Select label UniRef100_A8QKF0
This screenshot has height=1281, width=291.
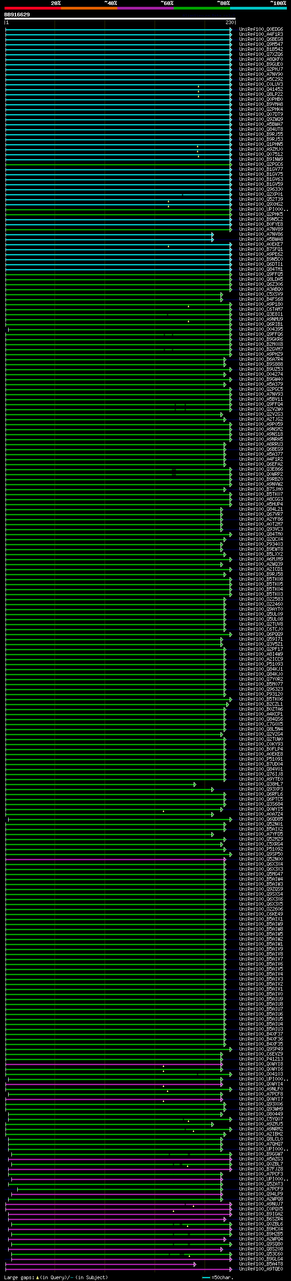point(261,59)
